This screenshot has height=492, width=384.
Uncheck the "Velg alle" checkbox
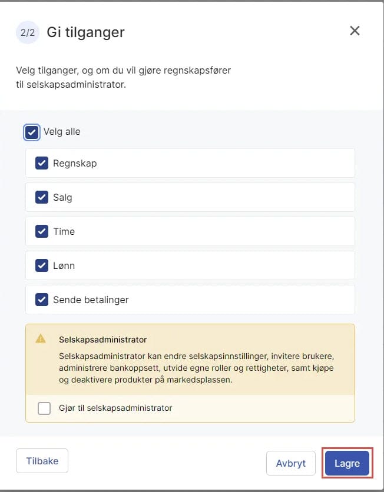[x=32, y=132]
